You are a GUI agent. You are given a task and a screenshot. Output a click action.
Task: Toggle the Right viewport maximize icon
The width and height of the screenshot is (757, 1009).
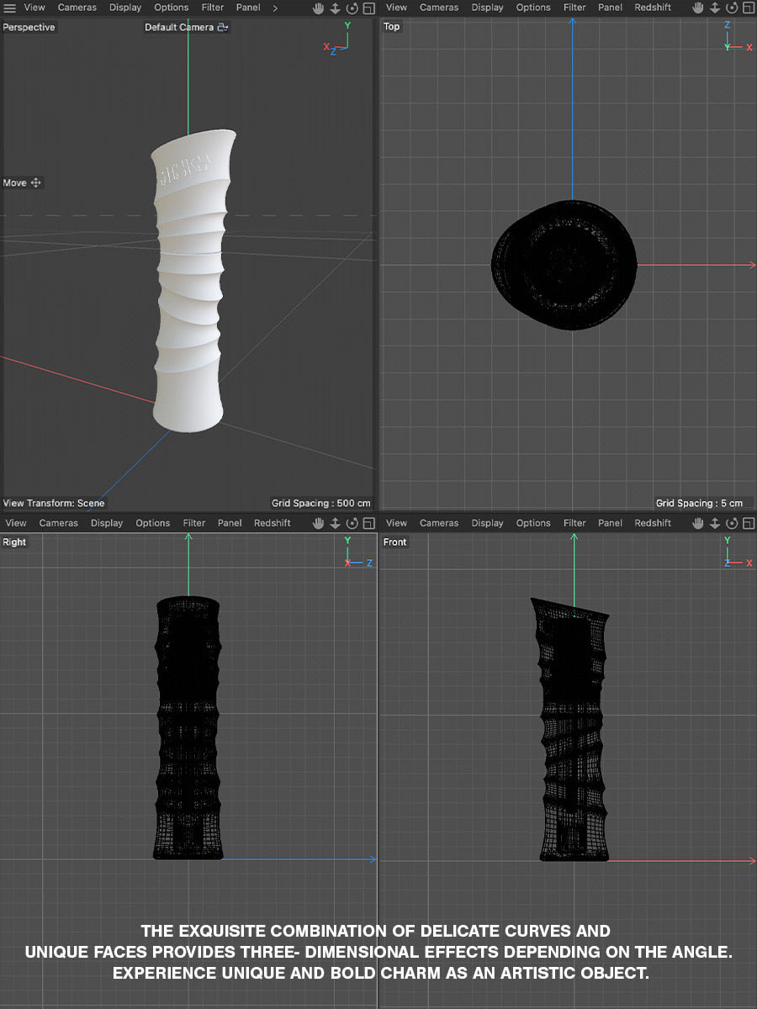(x=368, y=523)
